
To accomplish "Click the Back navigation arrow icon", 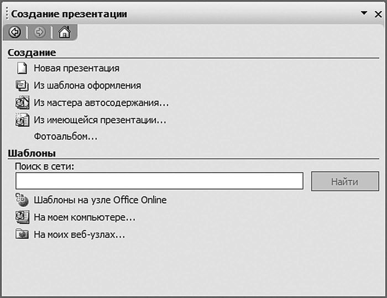I will click(15, 33).
